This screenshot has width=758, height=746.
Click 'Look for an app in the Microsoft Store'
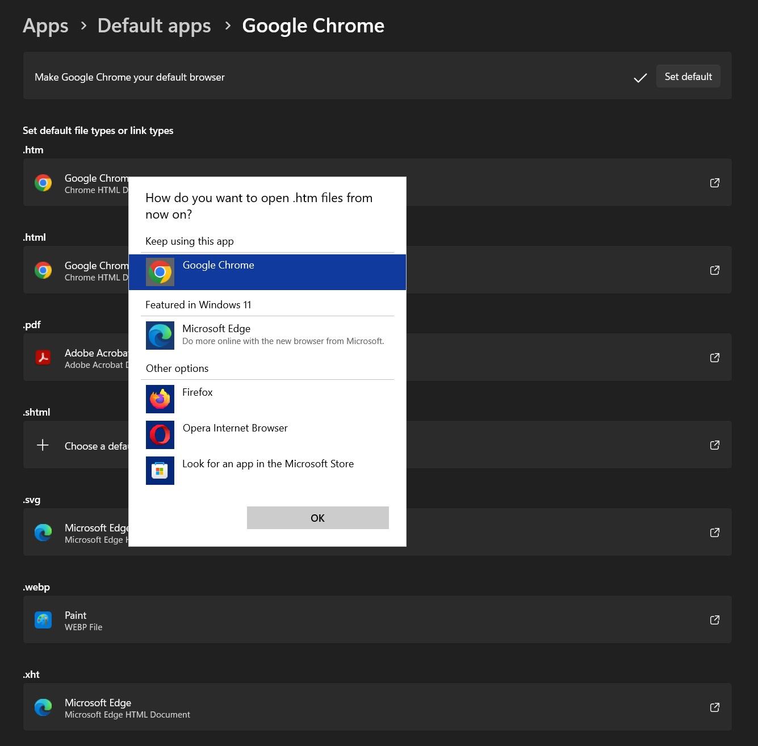point(268,464)
